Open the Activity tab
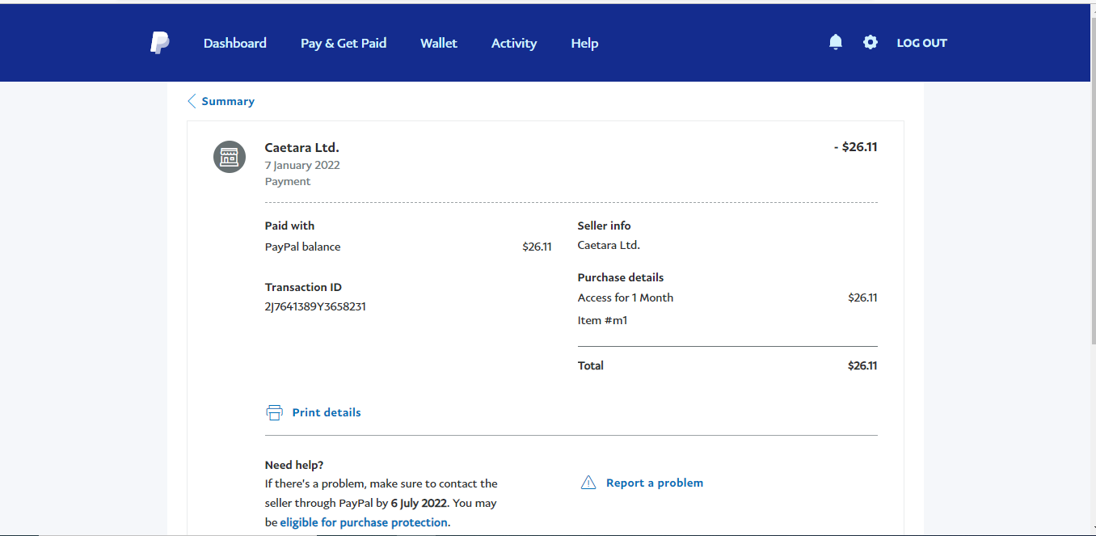 click(514, 43)
